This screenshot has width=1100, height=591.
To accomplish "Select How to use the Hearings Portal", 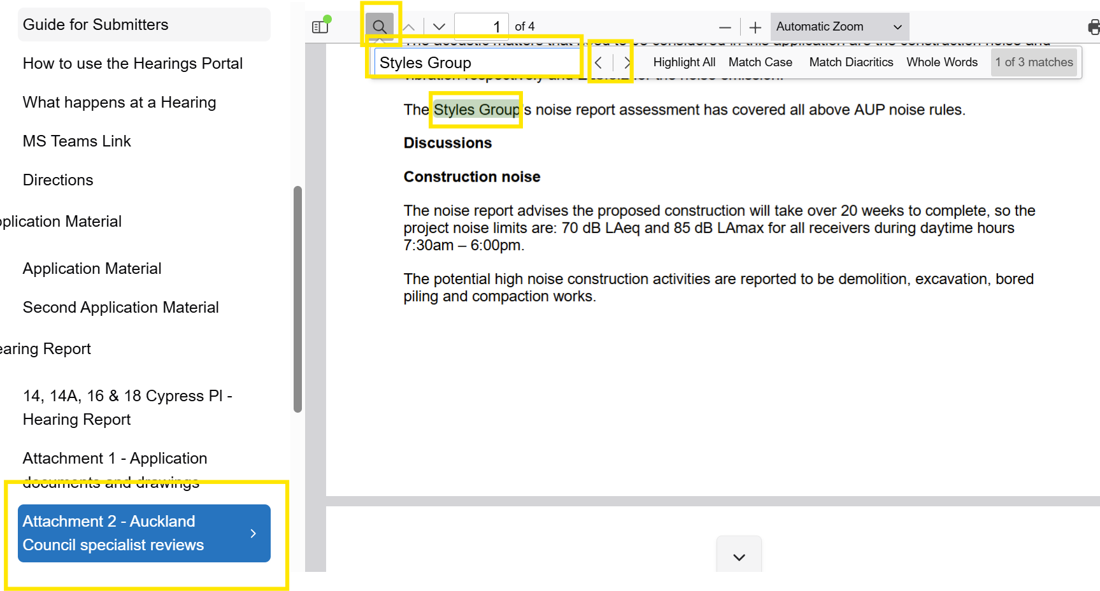I will 132,63.
